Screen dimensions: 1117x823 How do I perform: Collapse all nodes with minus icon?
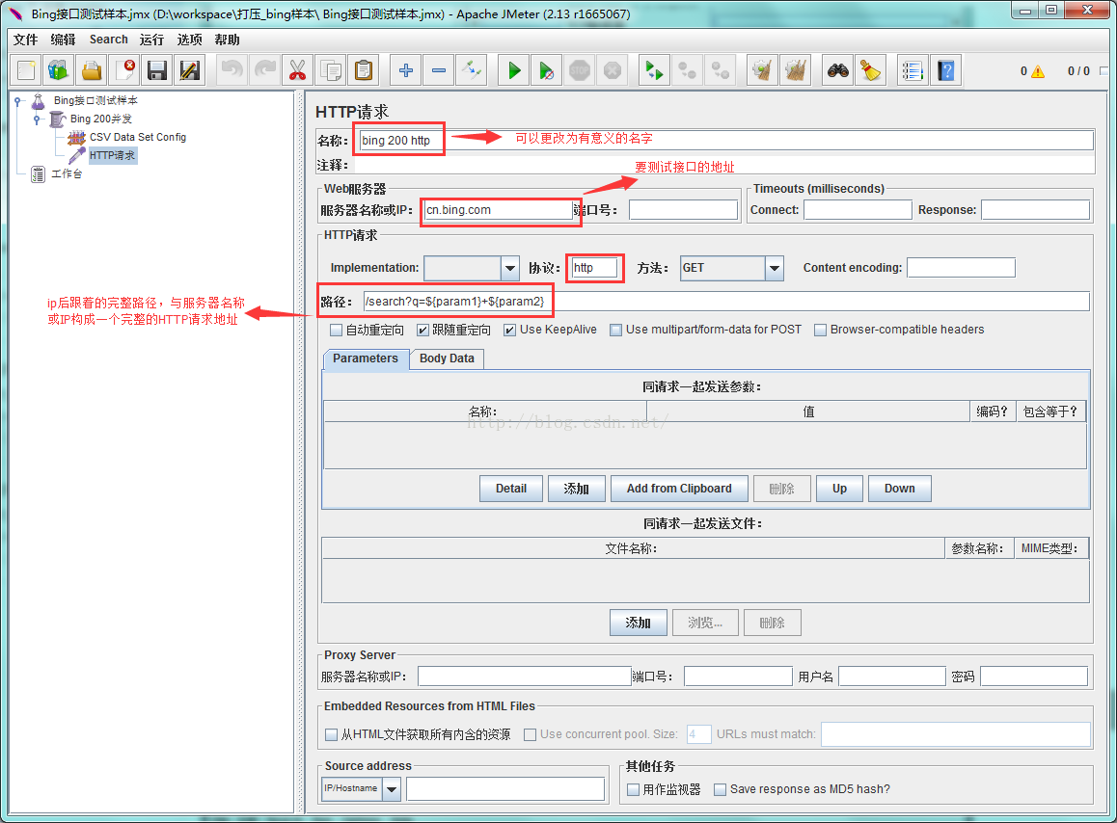[x=439, y=70]
